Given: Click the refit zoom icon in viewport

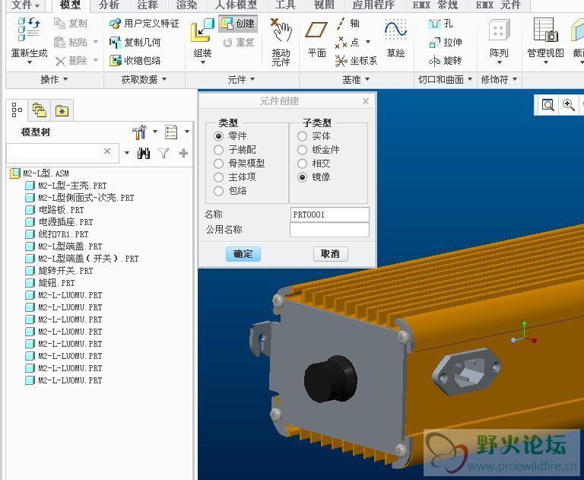Looking at the screenshot, I should (x=547, y=106).
